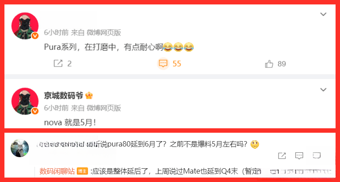Click the 6小时前 timestamp on the Pura系列 post

56,32
